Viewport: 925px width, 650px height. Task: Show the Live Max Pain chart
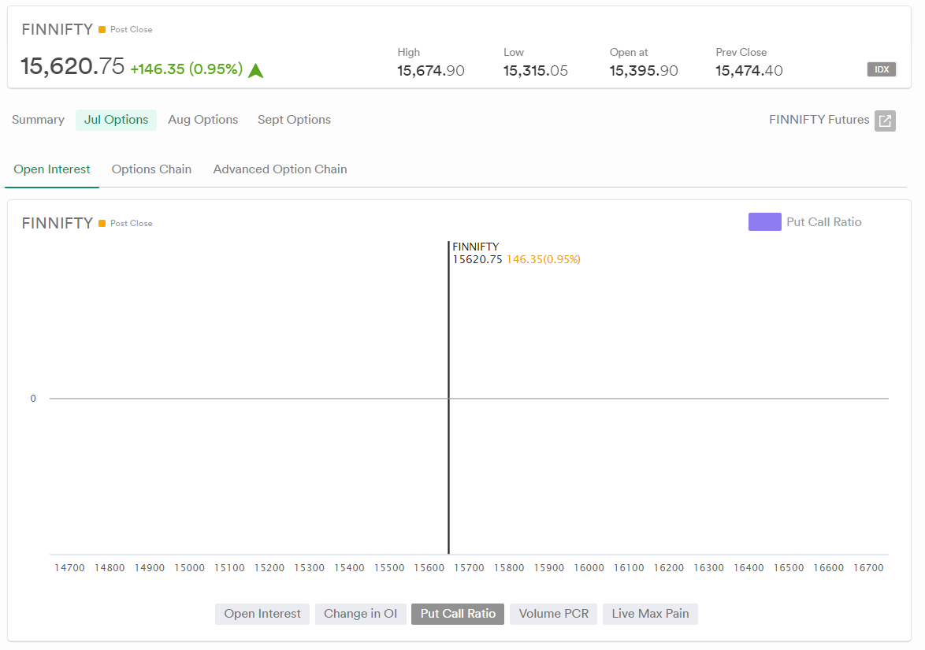coord(650,614)
